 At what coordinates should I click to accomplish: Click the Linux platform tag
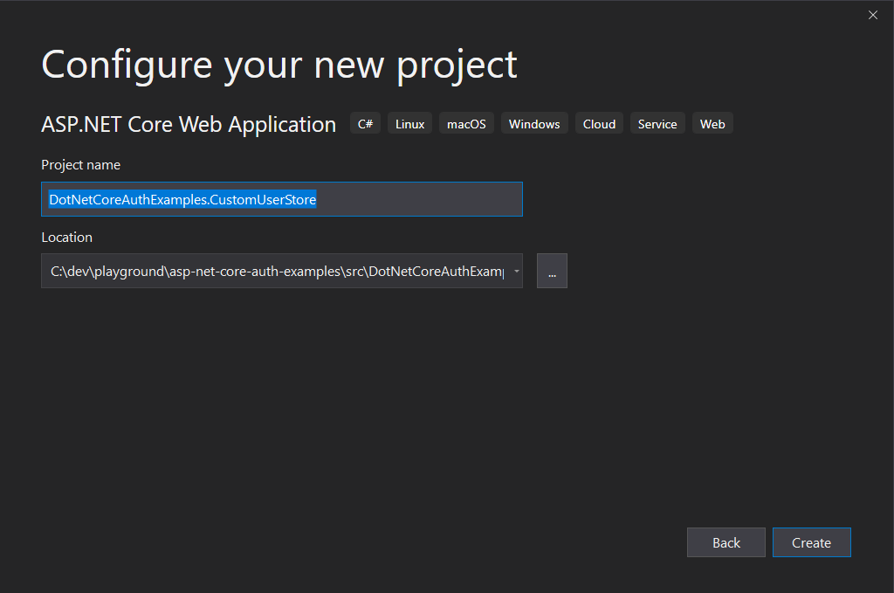click(410, 124)
